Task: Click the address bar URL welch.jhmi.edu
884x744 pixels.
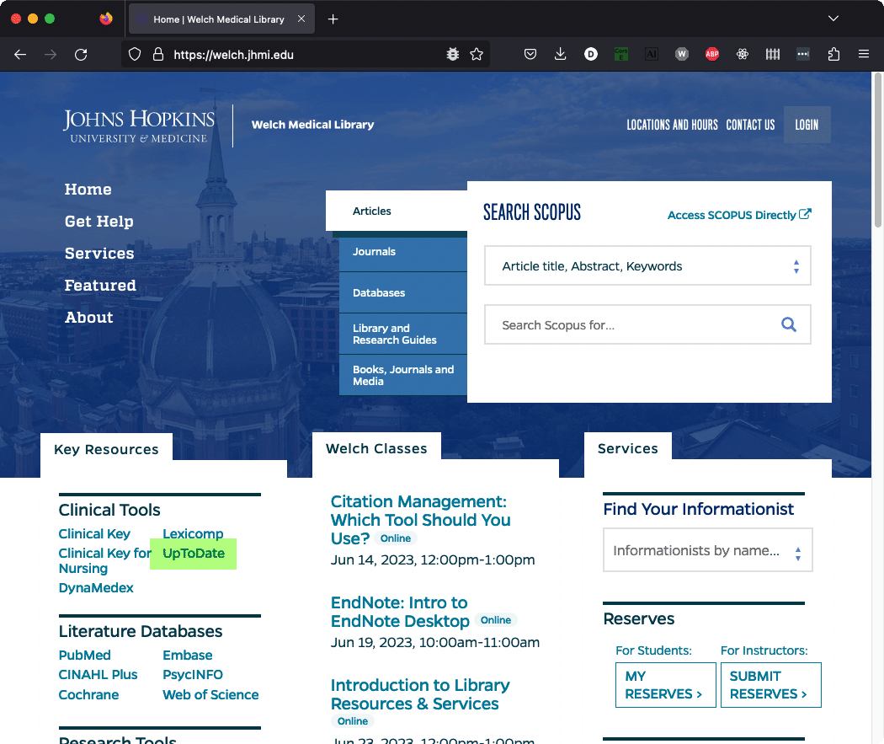Action: click(233, 55)
